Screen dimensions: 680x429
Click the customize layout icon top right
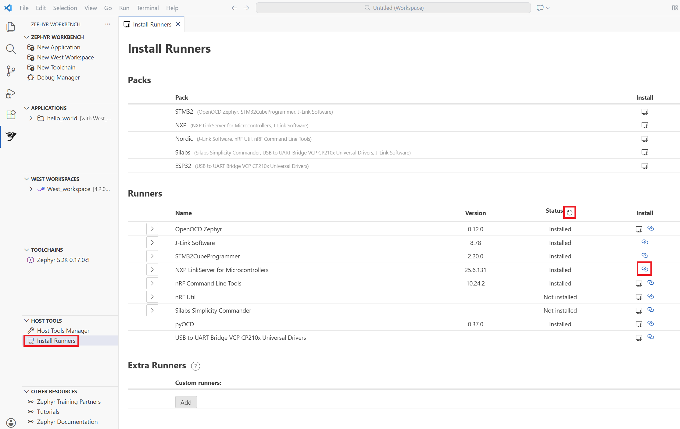674,8
